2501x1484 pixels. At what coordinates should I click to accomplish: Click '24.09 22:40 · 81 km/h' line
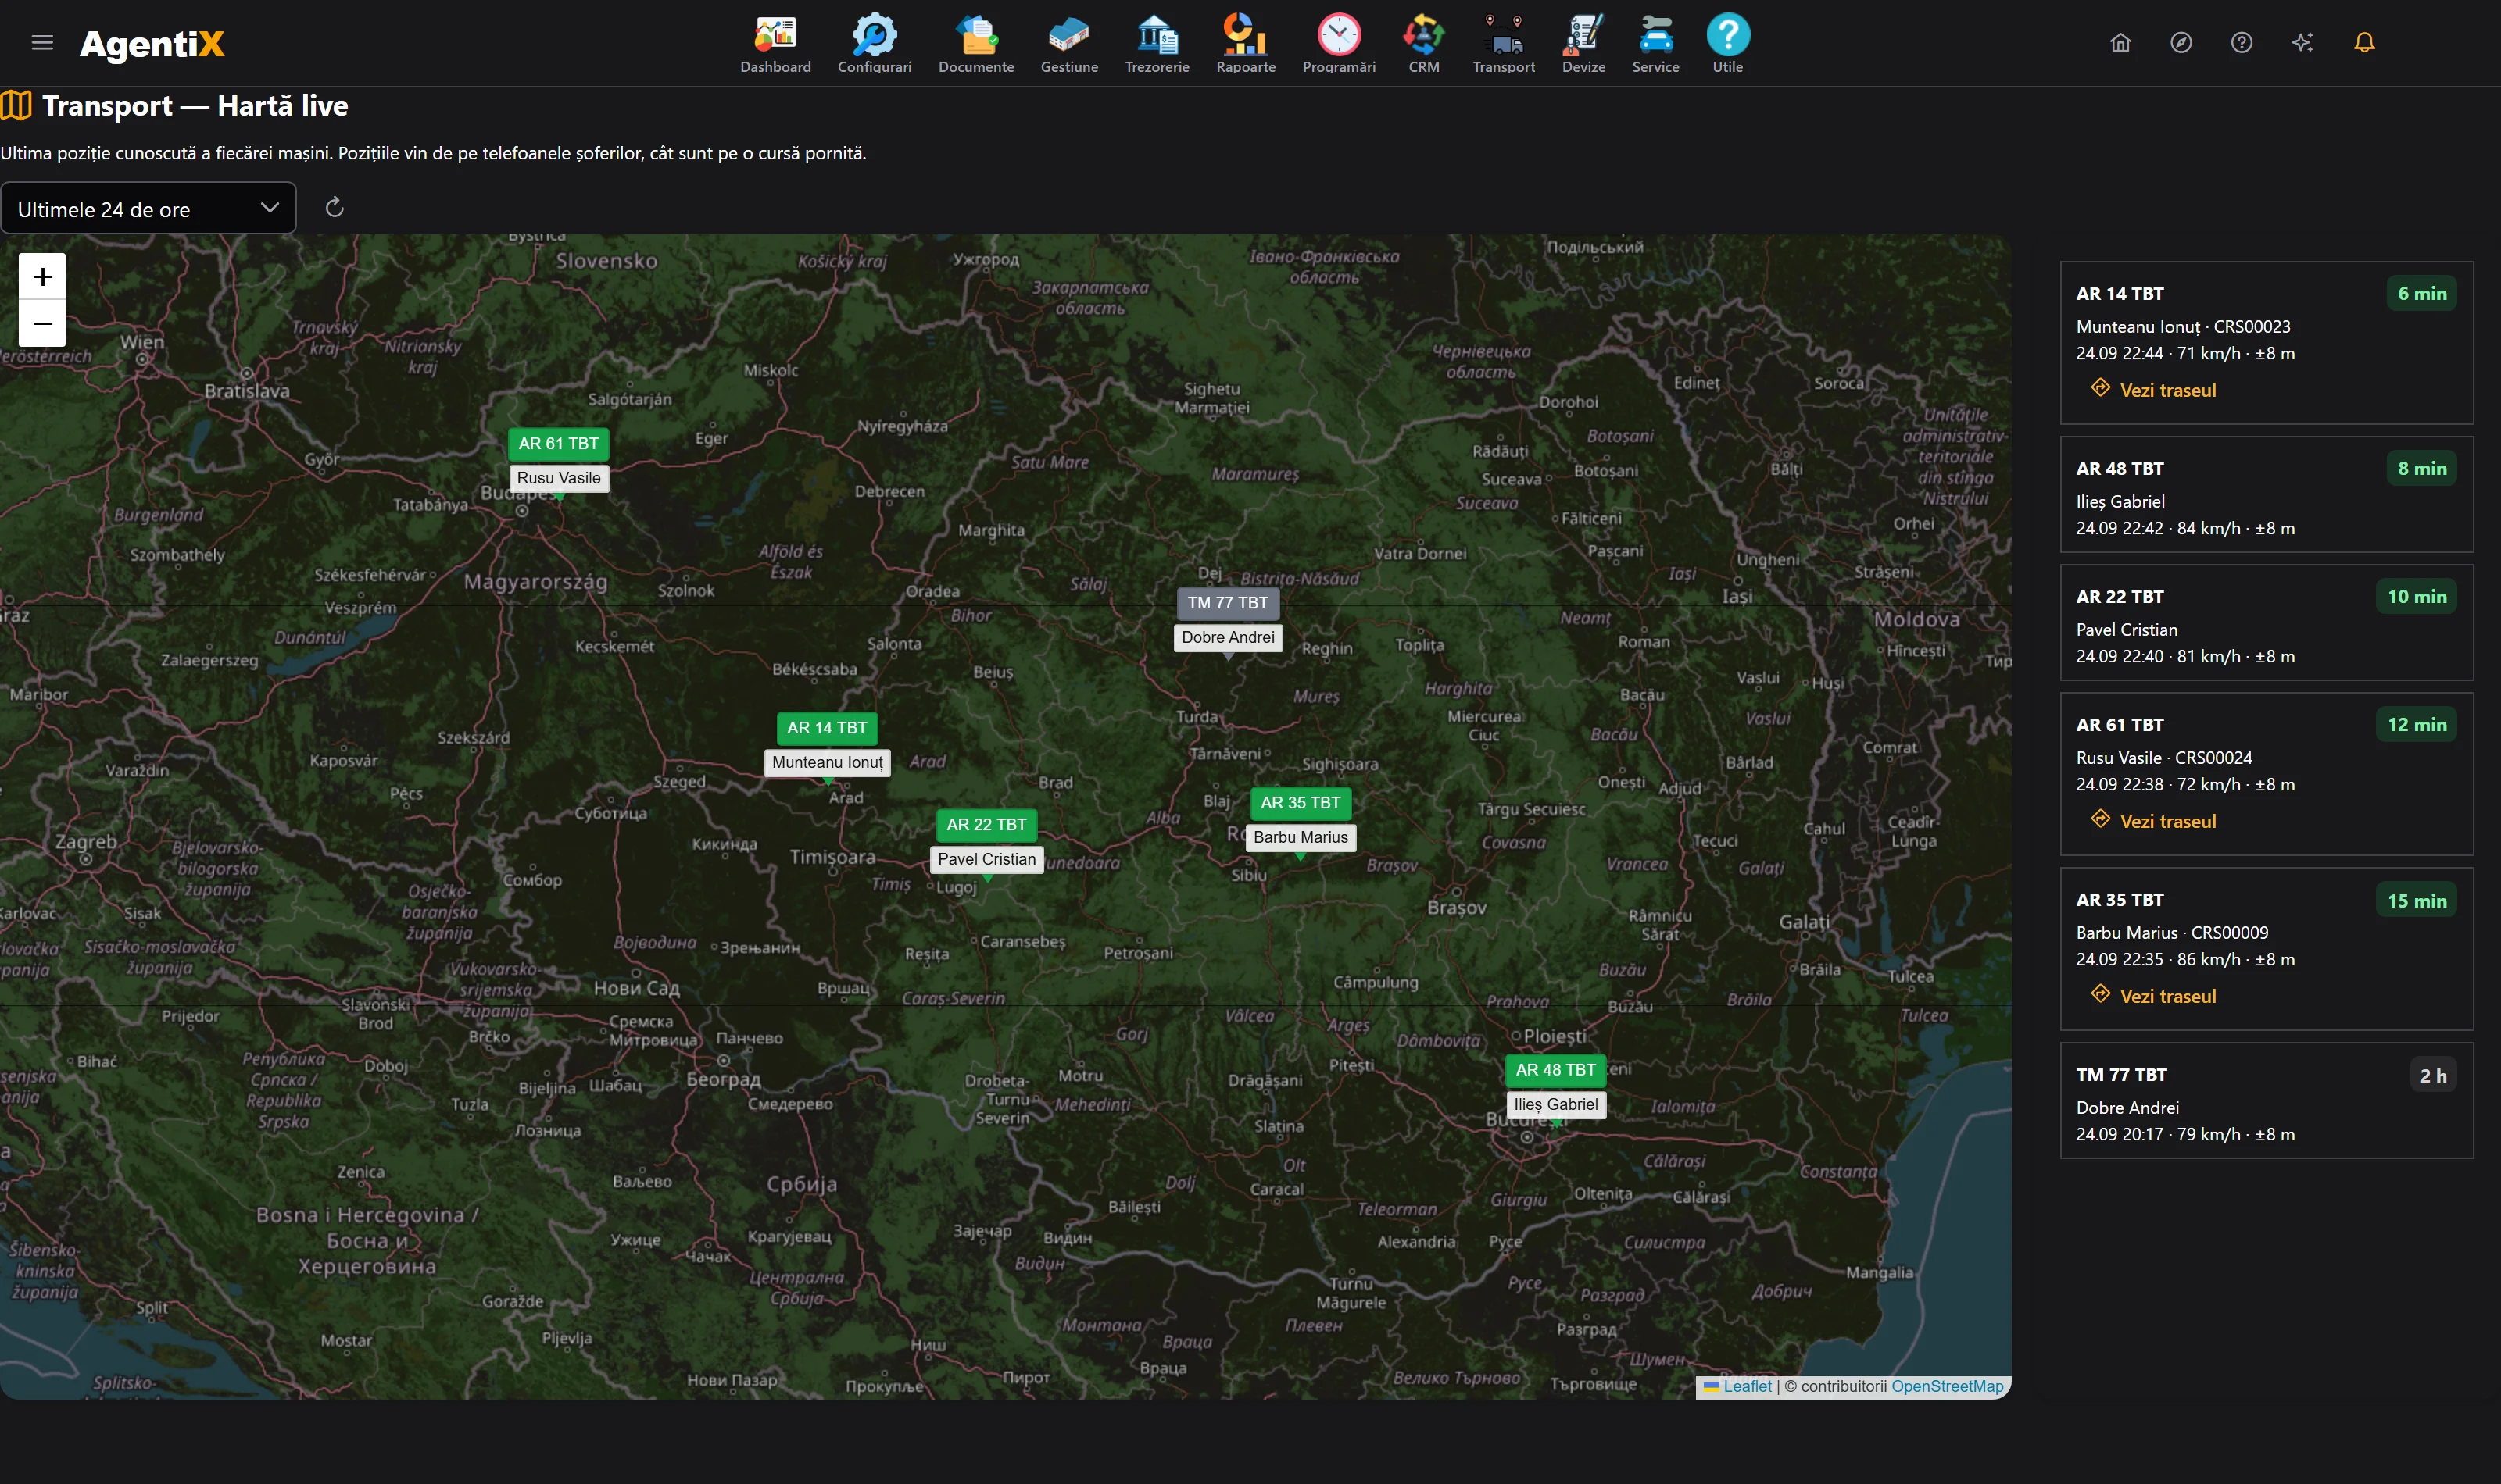pos(2185,657)
